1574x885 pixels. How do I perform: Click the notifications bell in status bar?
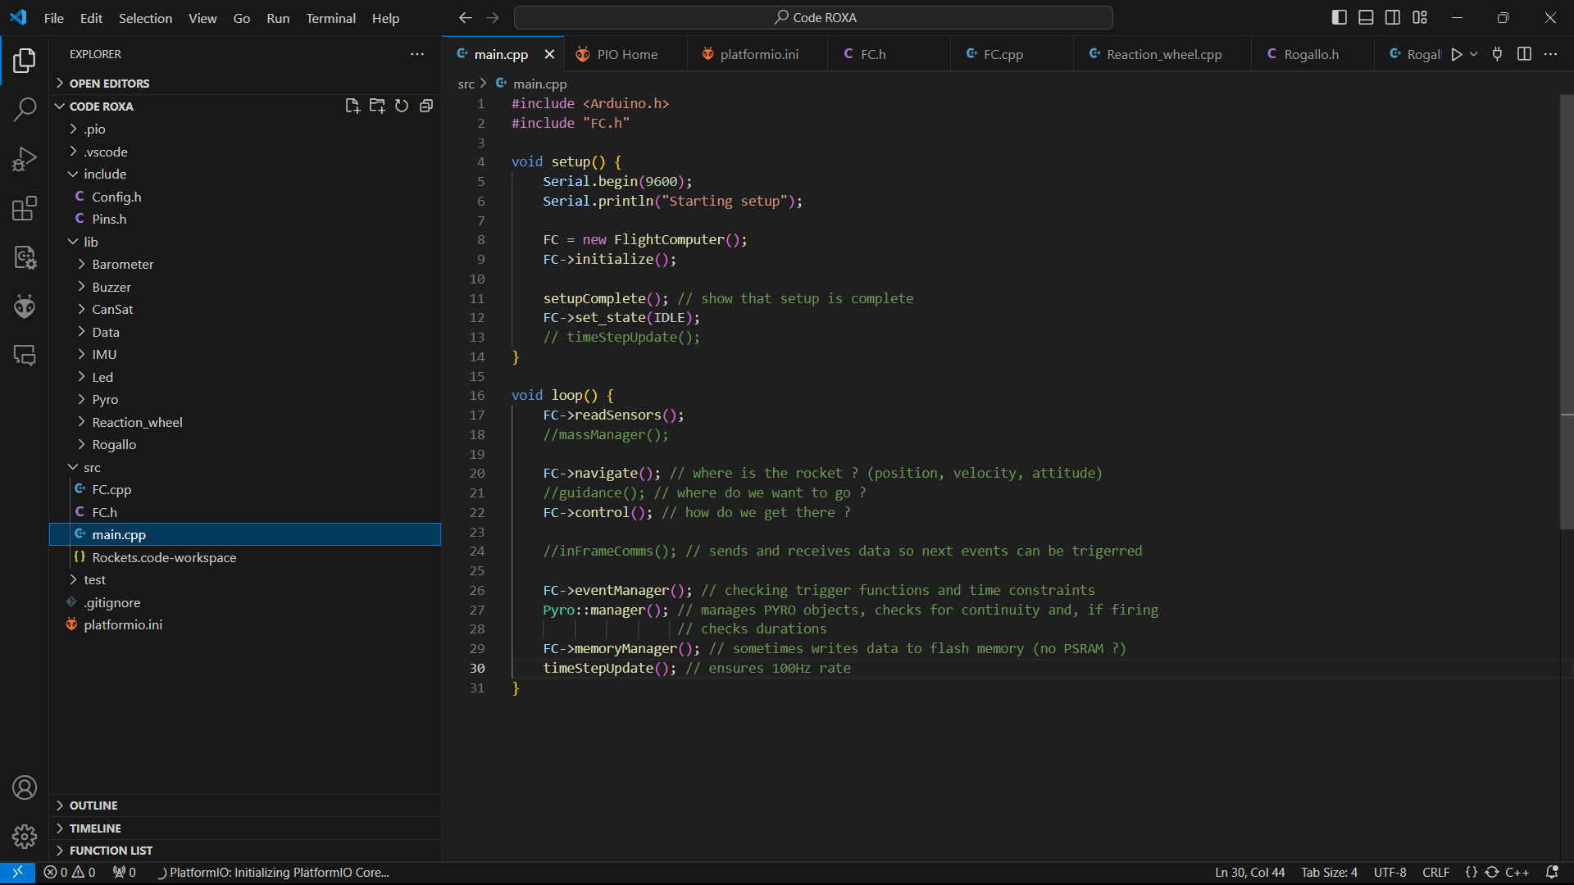click(x=1552, y=872)
